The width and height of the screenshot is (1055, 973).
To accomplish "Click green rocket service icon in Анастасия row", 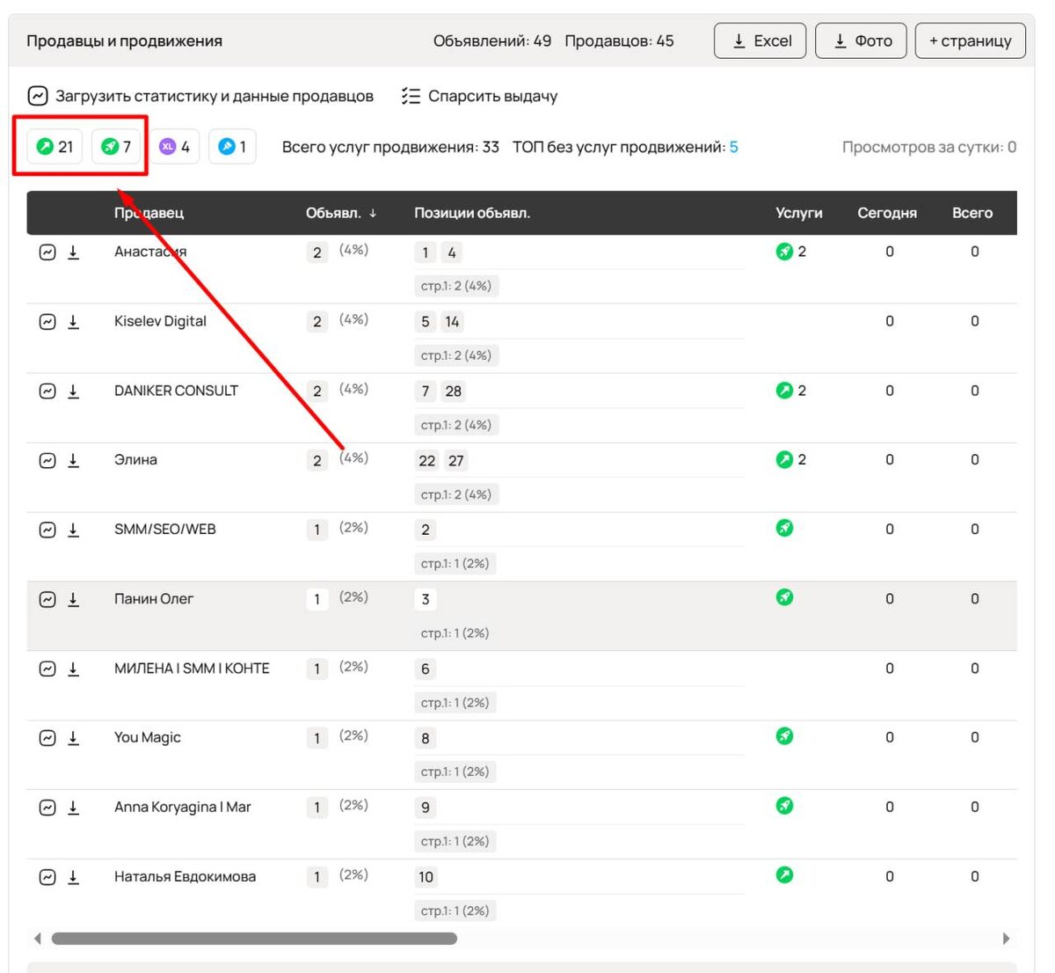I will pyautogui.click(x=784, y=252).
